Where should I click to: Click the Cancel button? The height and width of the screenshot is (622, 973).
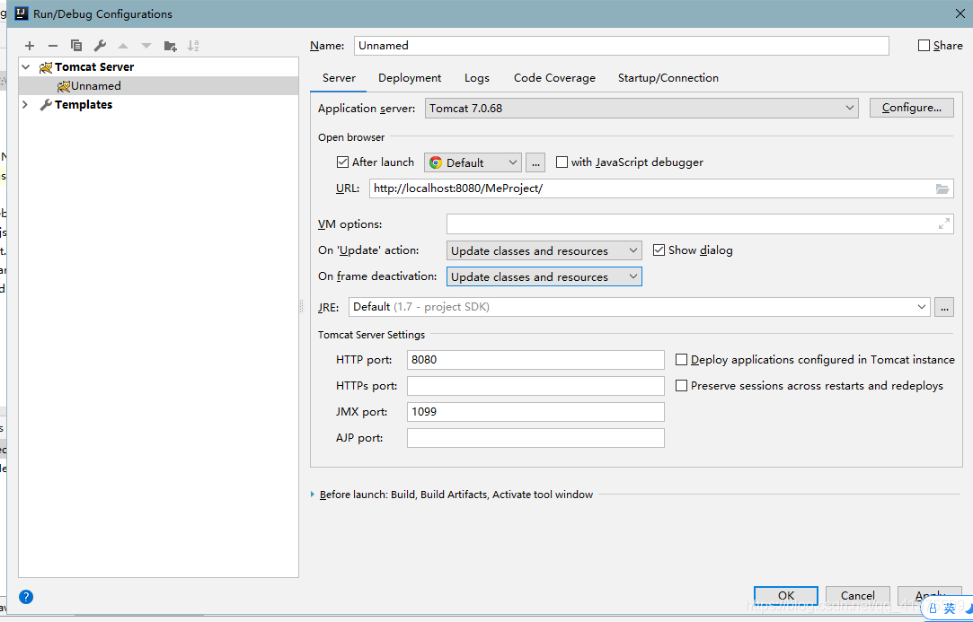click(858, 595)
